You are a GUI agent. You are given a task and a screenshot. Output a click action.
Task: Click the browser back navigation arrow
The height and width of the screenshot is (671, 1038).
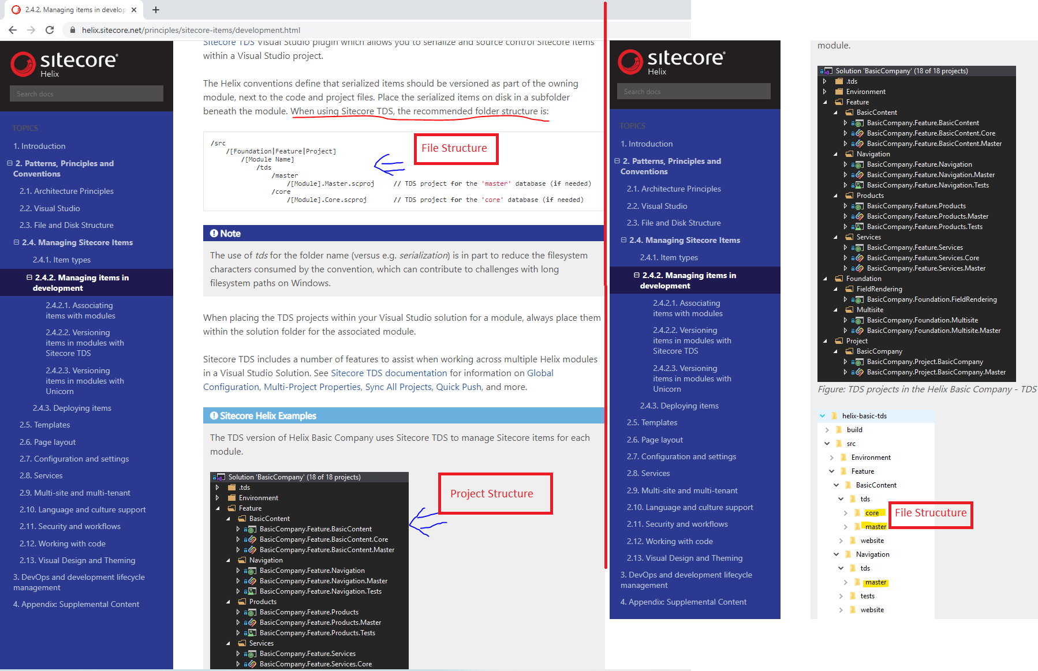tap(12, 30)
